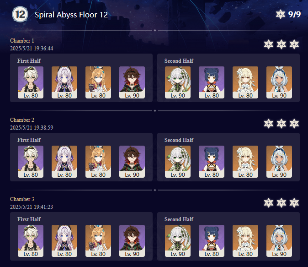Click the Chamber 3 label
This screenshot has height=267, width=308.
22,199
